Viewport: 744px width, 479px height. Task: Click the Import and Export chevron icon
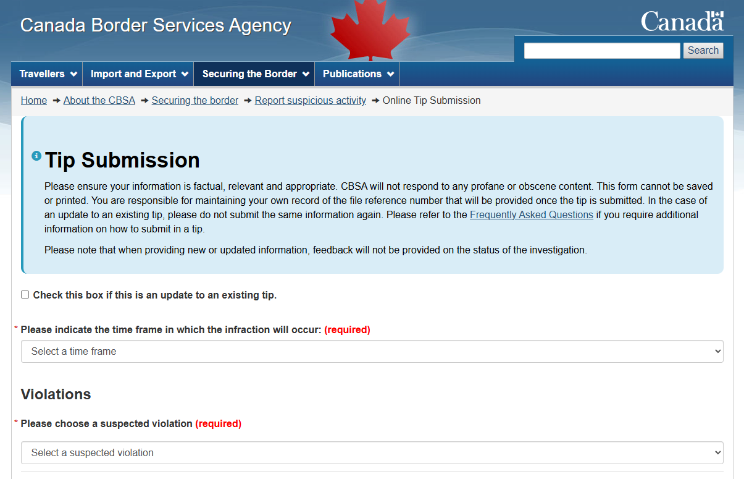pos(185,74)
